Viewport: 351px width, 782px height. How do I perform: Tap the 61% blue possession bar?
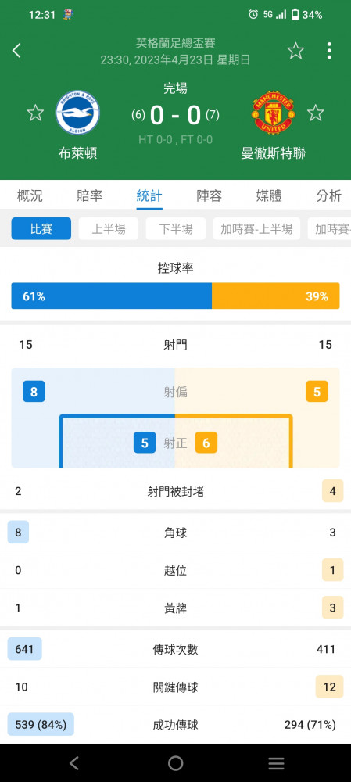tap(112, 296)
